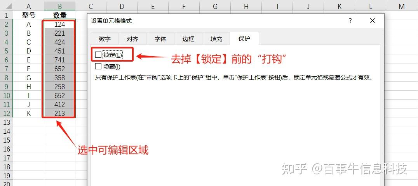Click cell with value 451
Image resolution: width=418 pixels, height=186 pixels.
(60, 51)
